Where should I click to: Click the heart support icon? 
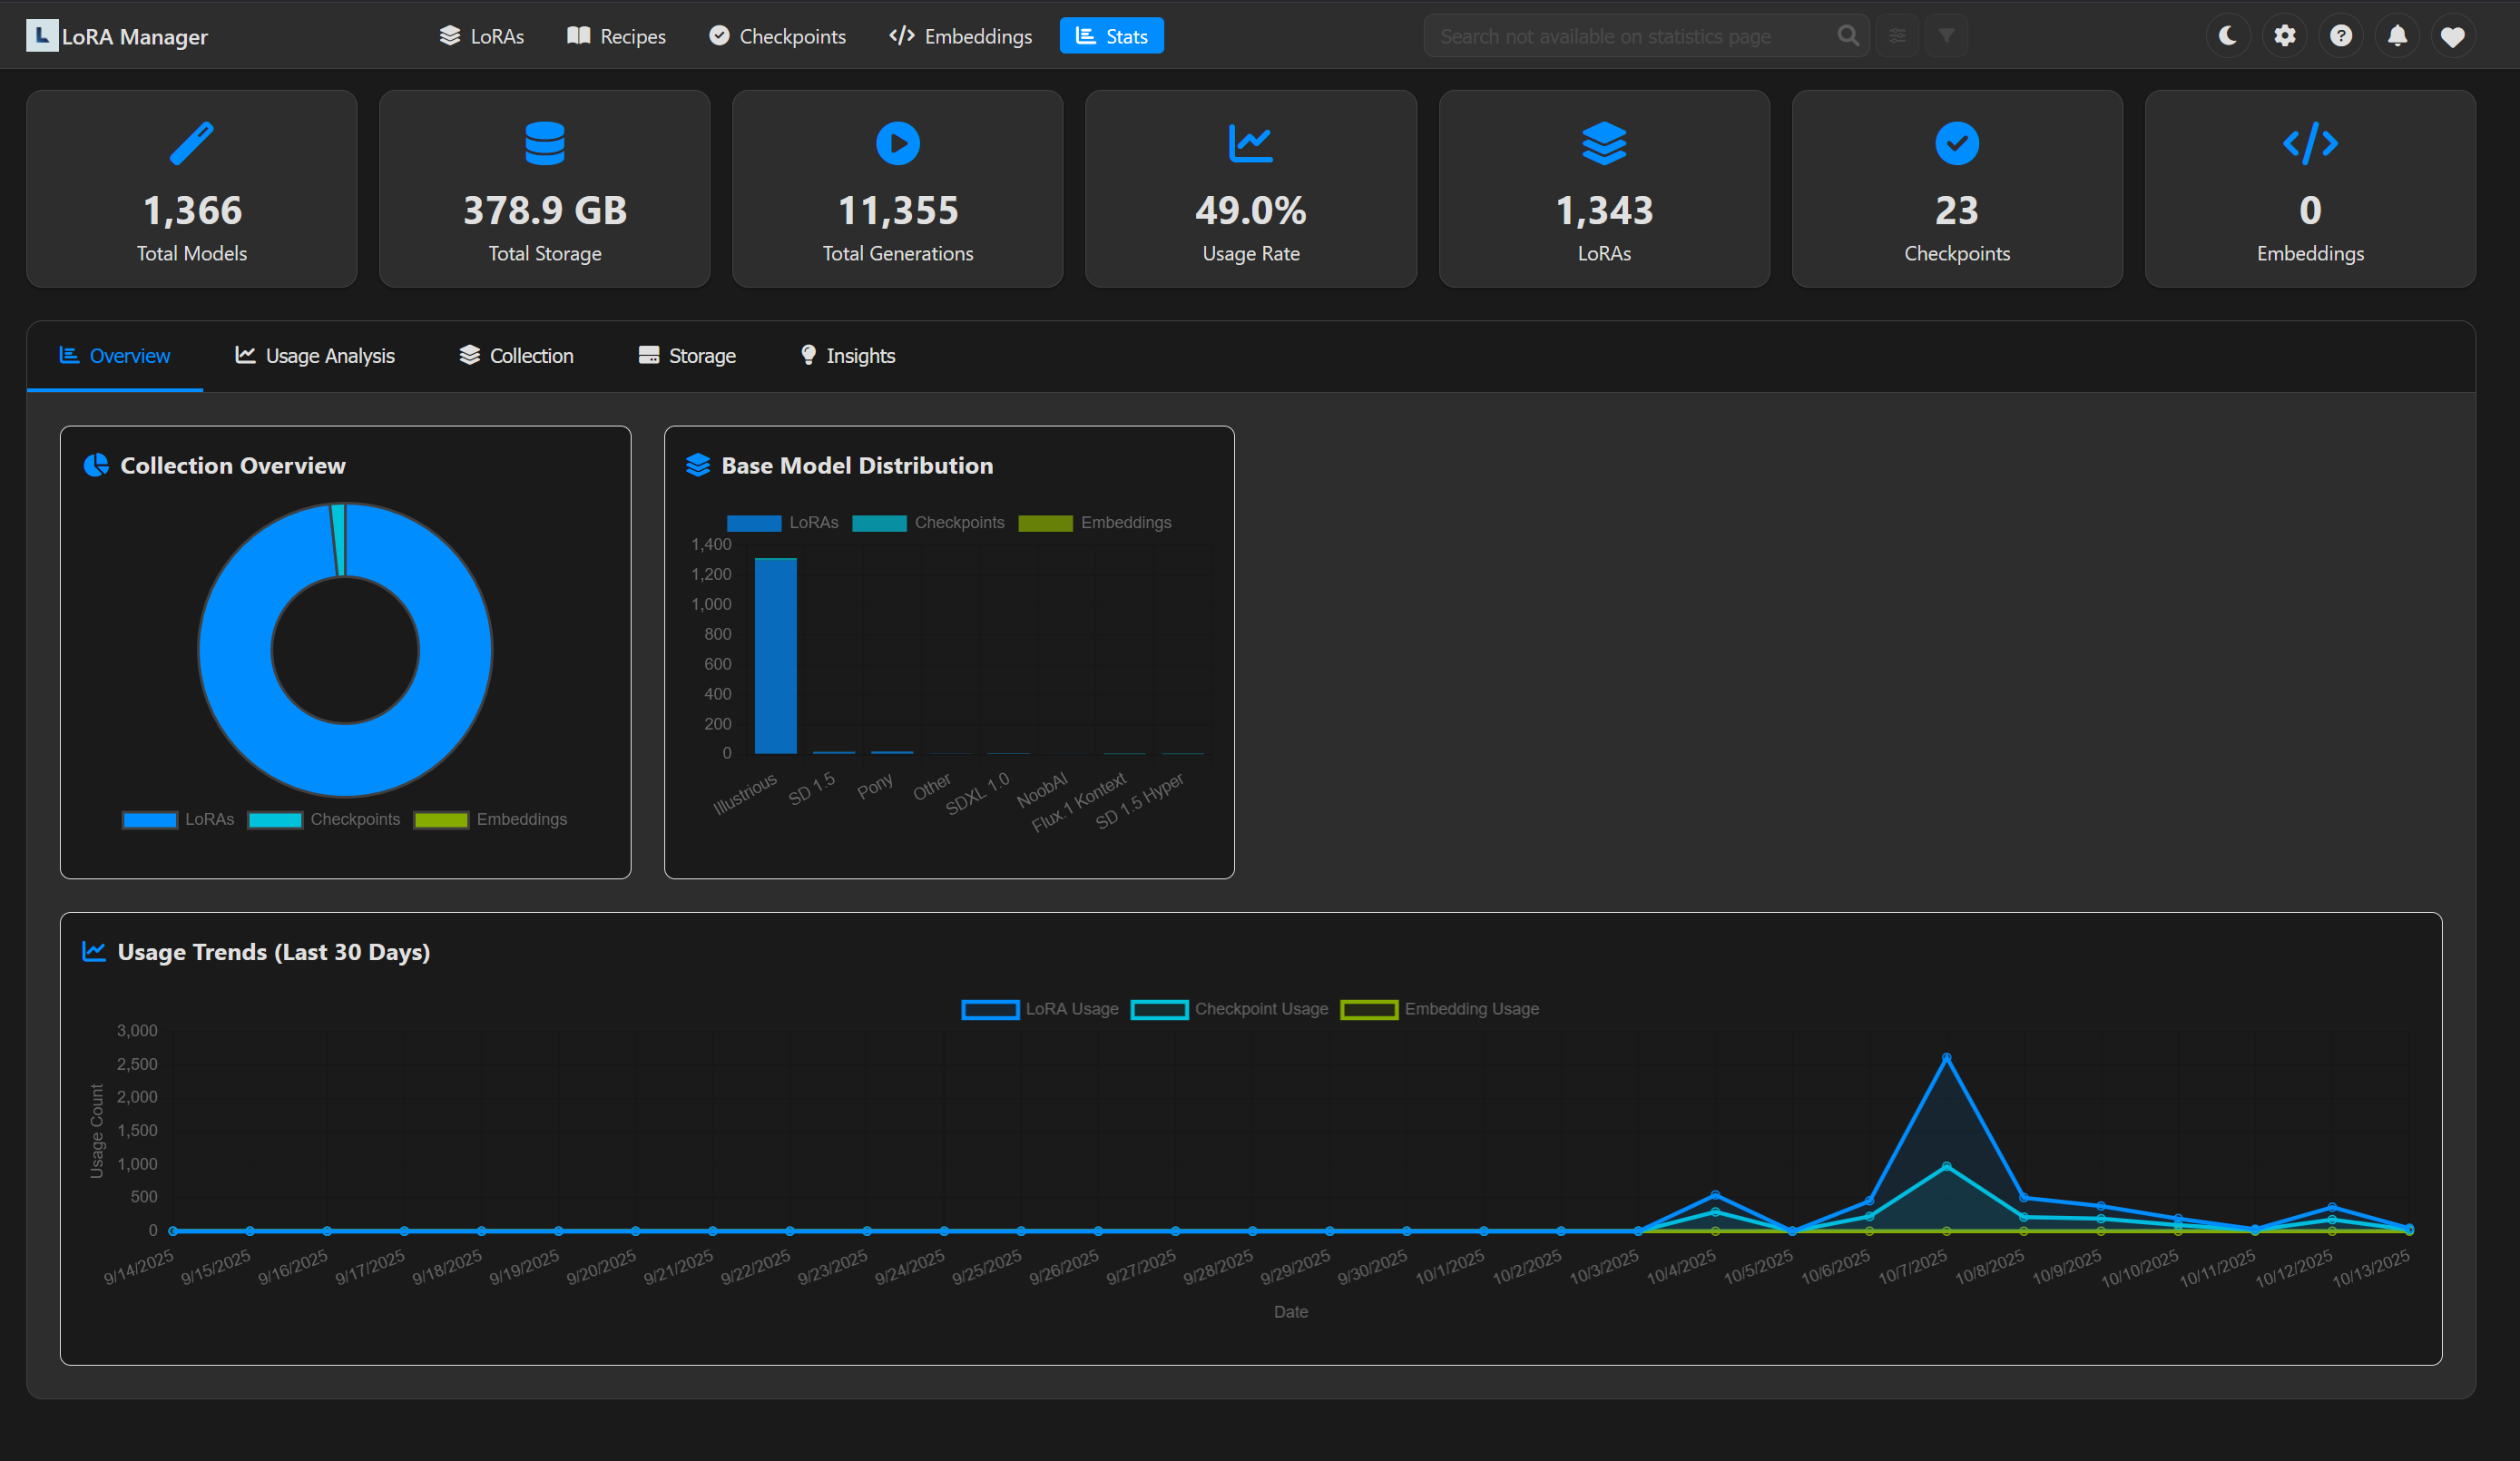(x=2452, y=37)
